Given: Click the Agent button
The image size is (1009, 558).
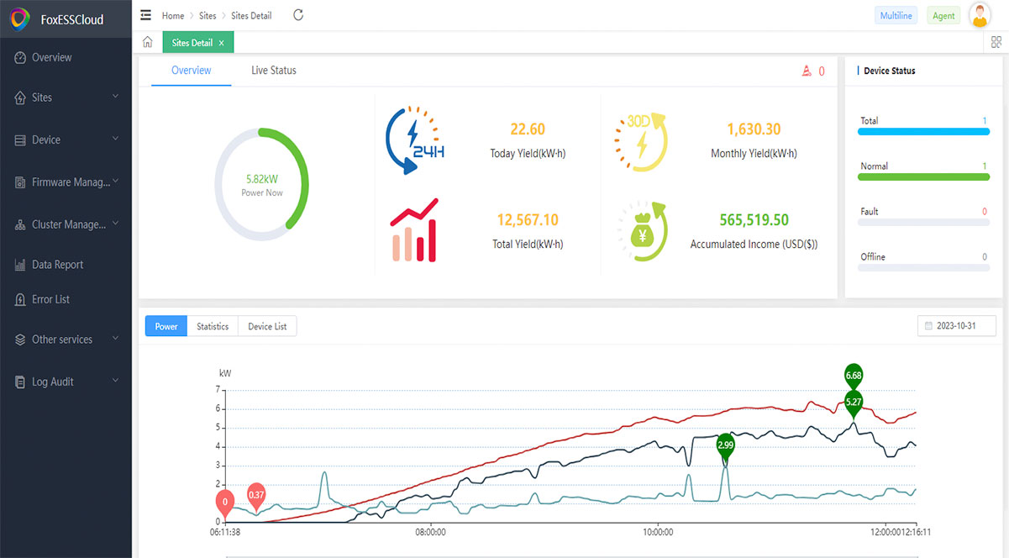Looking at the screenshot, I should 943,16.
